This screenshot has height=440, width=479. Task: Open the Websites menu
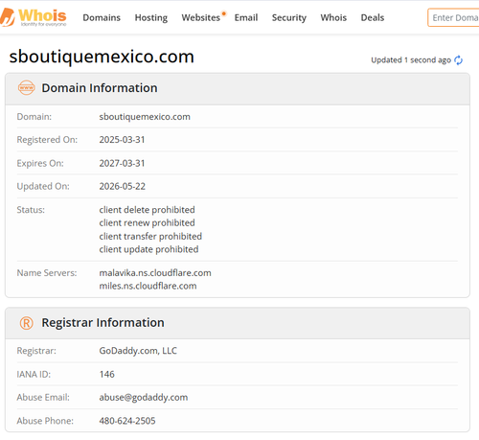coord(201,17)
